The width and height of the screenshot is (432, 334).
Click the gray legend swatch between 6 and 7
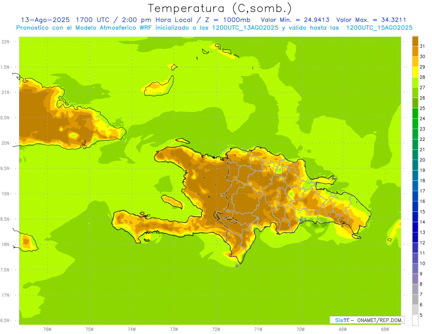415,299
